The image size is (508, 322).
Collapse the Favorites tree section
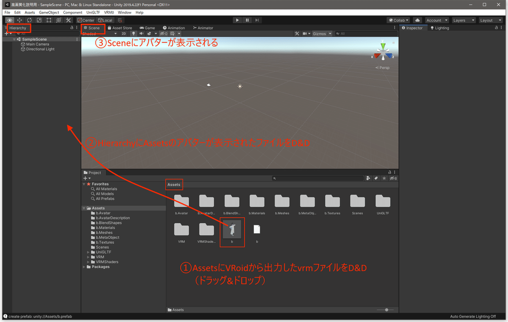click(84, 184)
